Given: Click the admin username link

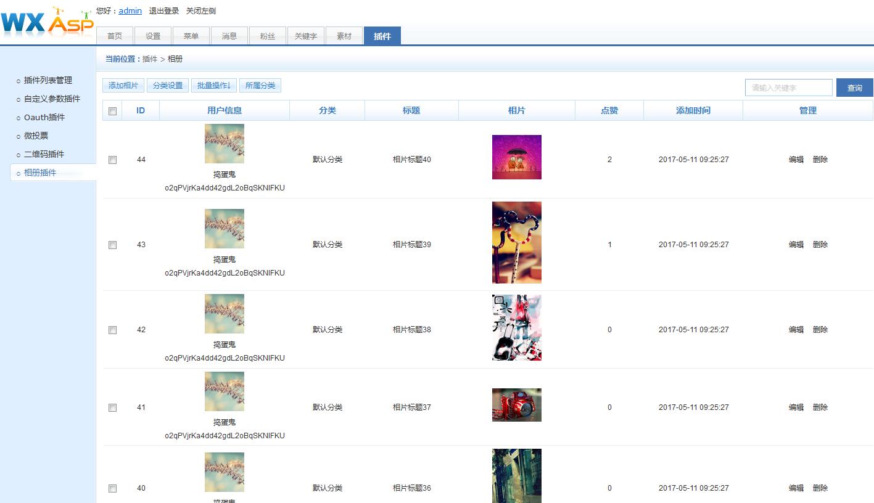Looking at the screenshot, I should (130, 10).
